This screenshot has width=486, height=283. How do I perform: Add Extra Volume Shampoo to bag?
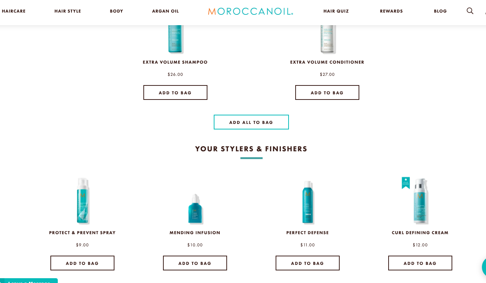[175, 92]
